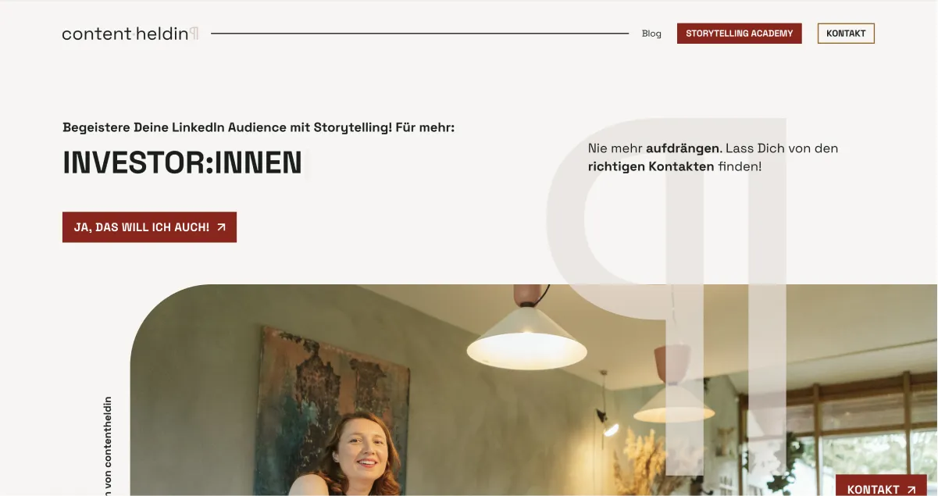Click the 'Nie mehr aufdrängen' paragraph
Viewport: 938px width, 496px height.
click(x=712, y=157)
